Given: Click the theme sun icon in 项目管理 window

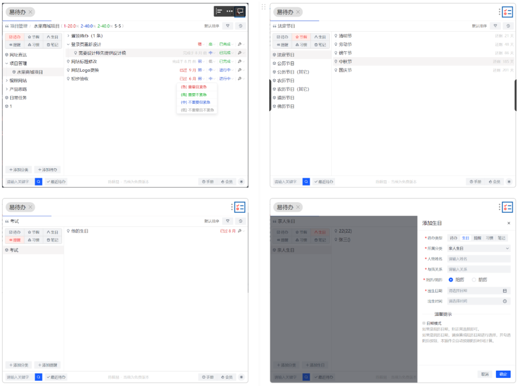Looking at the screenshot, I should click(x=241, y=181).
